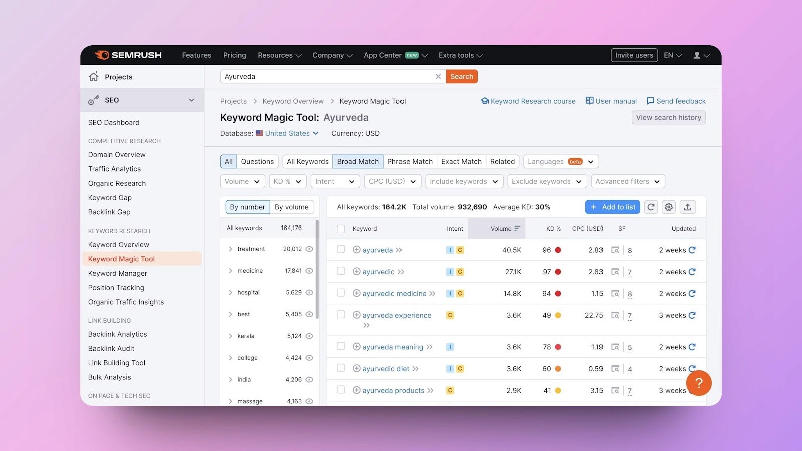Open the user account icon menu
This screenshot has height=451, width=802.
pos(701,55)
